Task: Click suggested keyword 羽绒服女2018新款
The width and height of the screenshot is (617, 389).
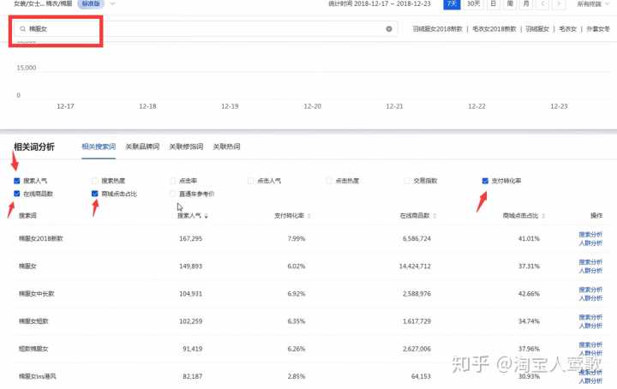Action: click(439, 28)
